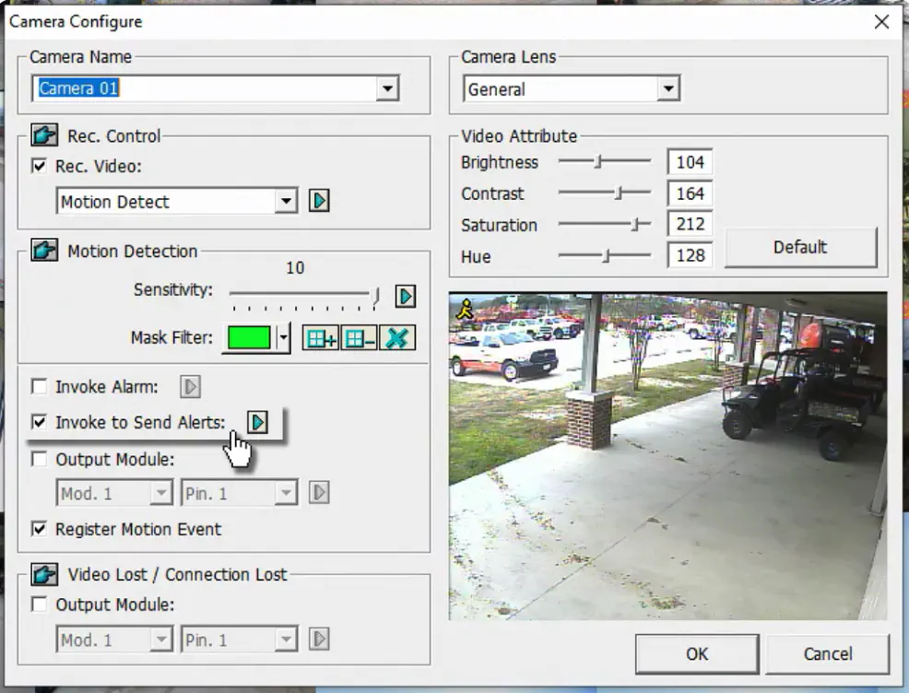Click the add mask region icon
This screenshot has height=693, width=909.
321,338
